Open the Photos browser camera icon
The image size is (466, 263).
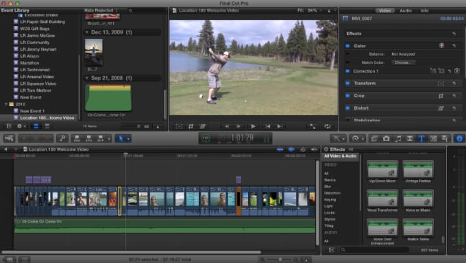click(386, 138)
